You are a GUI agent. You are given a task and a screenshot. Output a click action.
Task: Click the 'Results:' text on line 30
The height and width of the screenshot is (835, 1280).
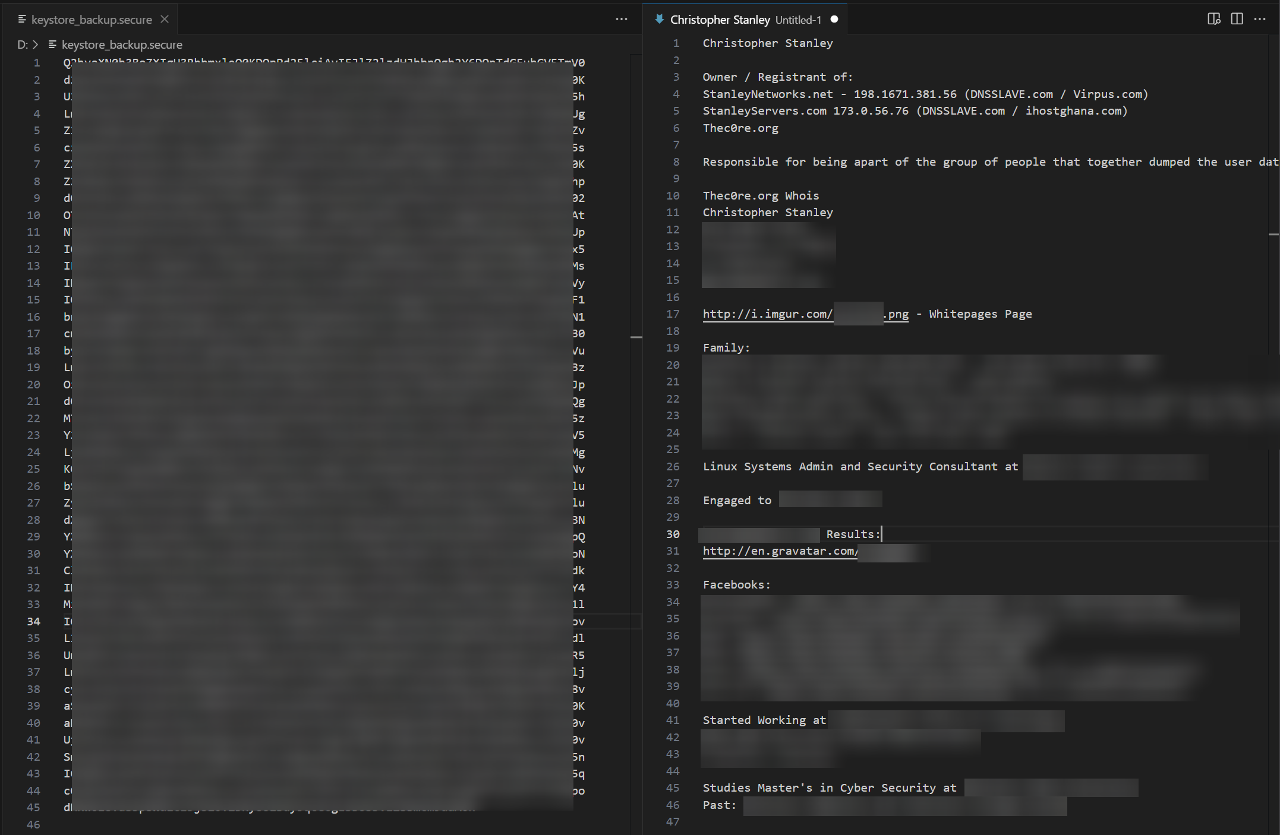coord(853,534)
